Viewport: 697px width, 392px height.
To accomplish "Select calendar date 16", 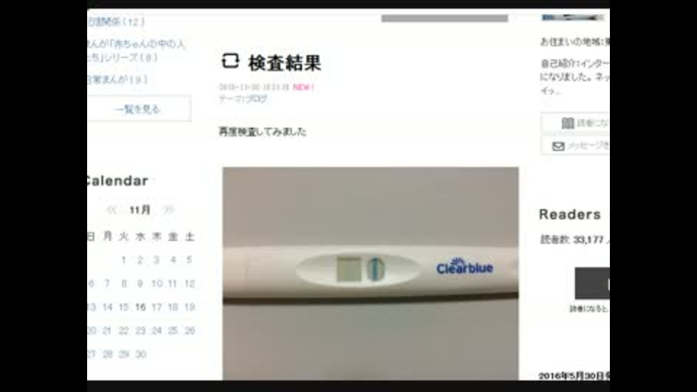I will point(140,307).
